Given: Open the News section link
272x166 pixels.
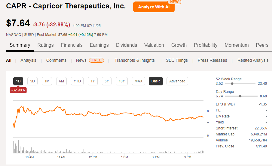Looking at the screenshot, I should tap(81, 60).
